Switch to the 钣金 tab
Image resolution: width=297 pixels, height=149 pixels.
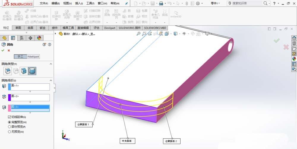pos(42,28)
